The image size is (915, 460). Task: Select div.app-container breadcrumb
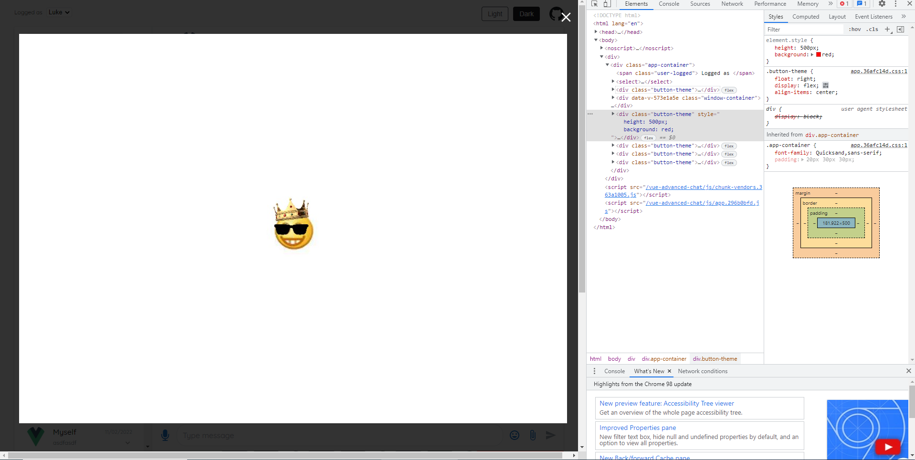pos(664,359)
